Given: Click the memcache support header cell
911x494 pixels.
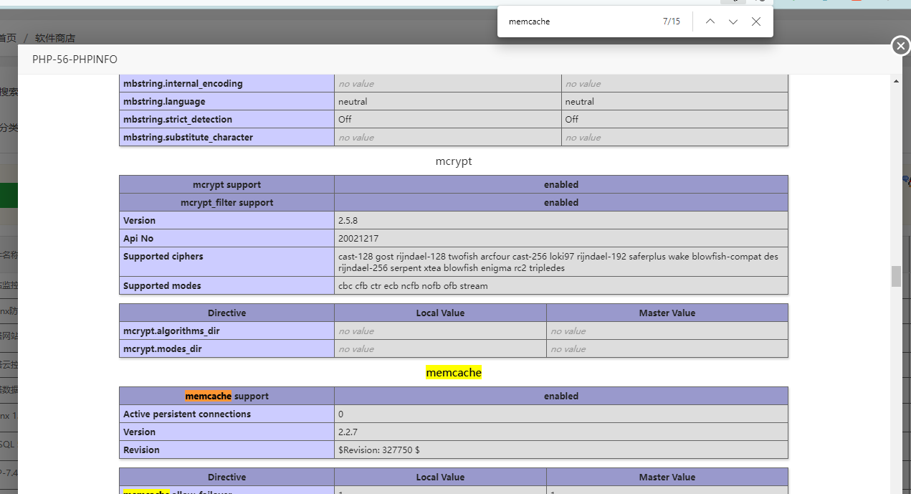Looking at the screenshot, I should pyautogui.click(x=226, y=396).
